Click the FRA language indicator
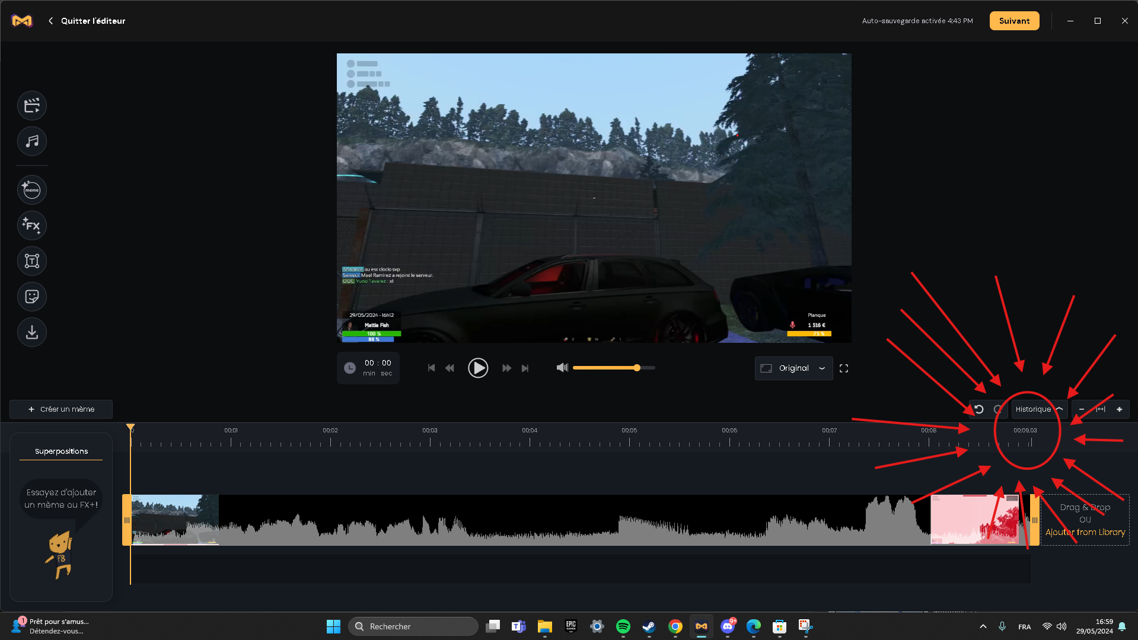Viewport: 1138px width, 640px height. pos(1024,627)
